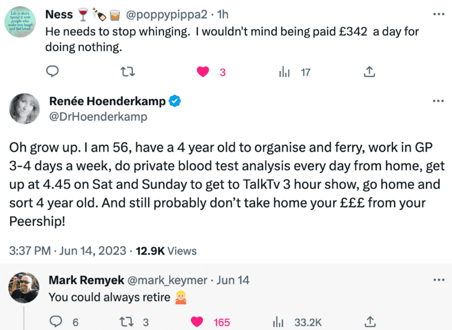Retweet Mark Remyek's reply
The height and width of the screenshot is (330, 452).
tap(128, 322)
